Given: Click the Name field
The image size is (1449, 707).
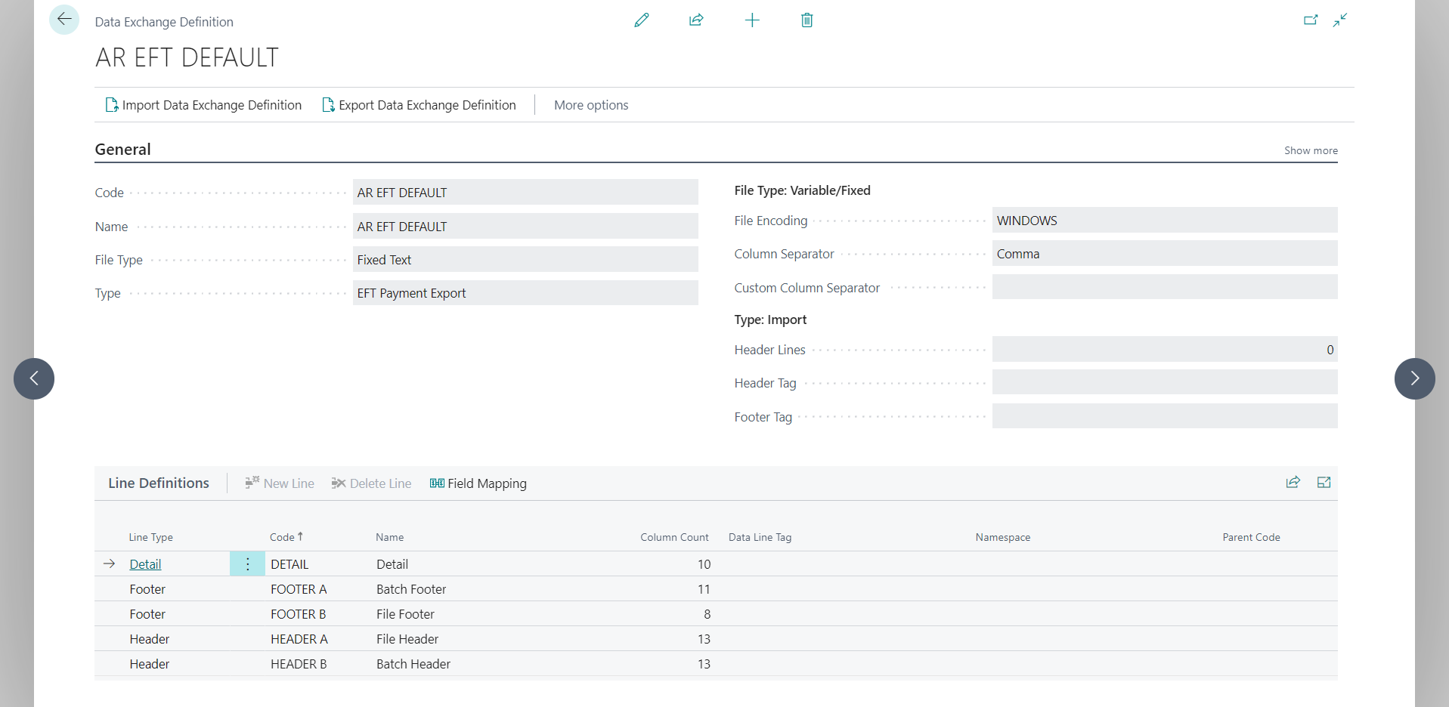Looking at the screenshot, I should (x=525, y=226).
